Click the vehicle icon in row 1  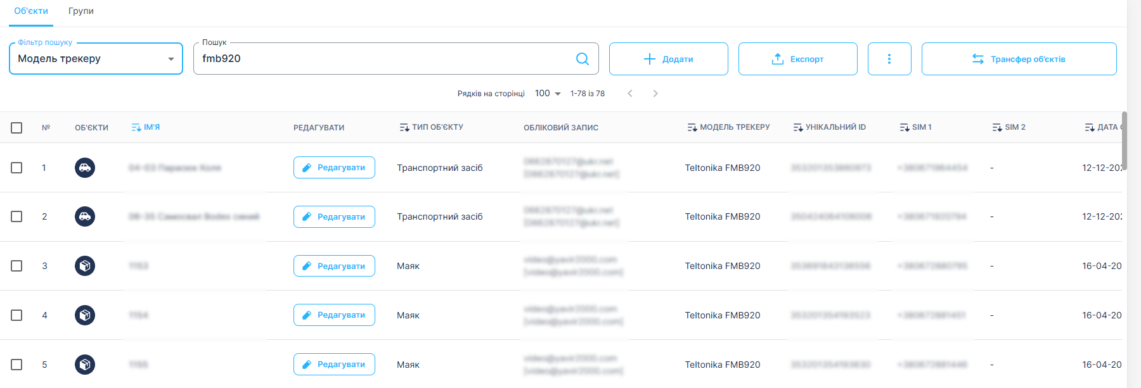85,168
